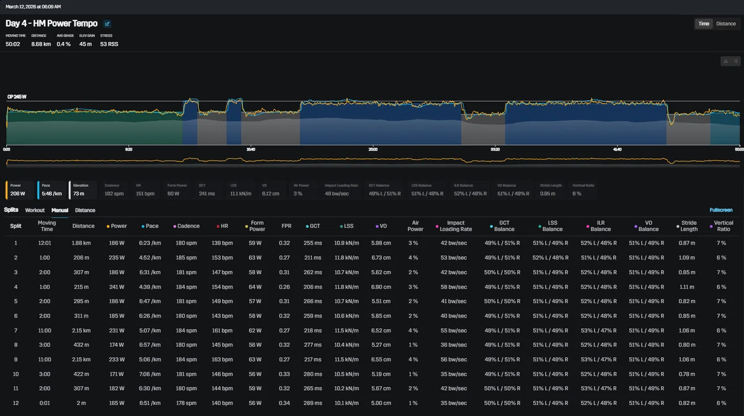Viewport: 744px width, 416px height.
Task: Click the CP 245 W line label
Action: tap(17, 97)
